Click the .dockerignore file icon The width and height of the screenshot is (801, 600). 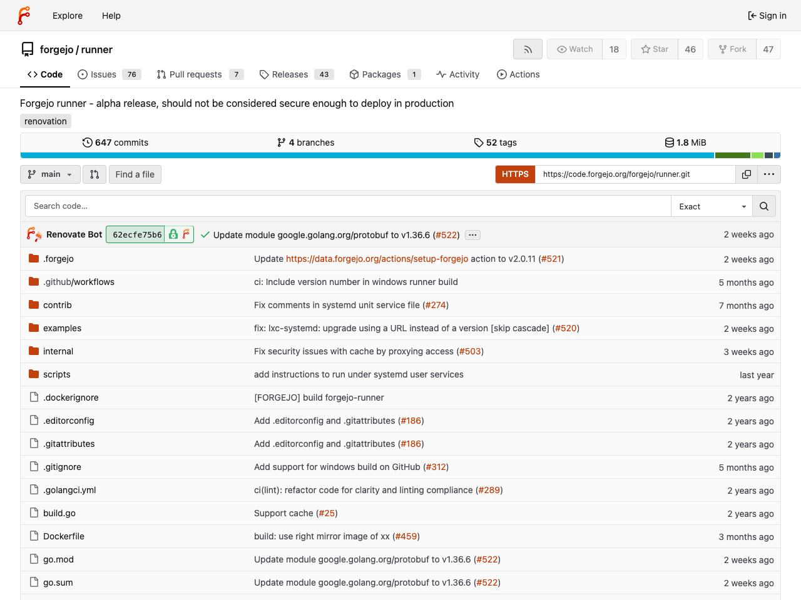click(x=34, y=397)
